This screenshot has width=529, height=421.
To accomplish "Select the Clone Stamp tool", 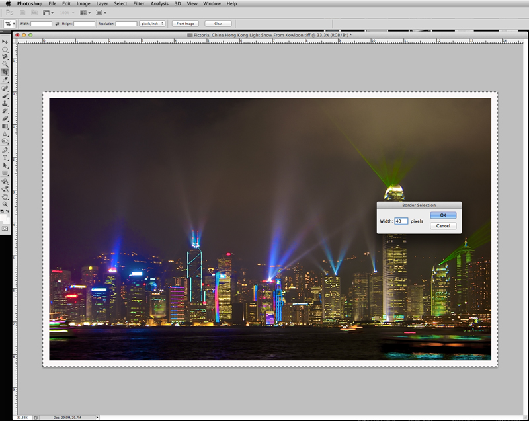I will click(5, 103).
